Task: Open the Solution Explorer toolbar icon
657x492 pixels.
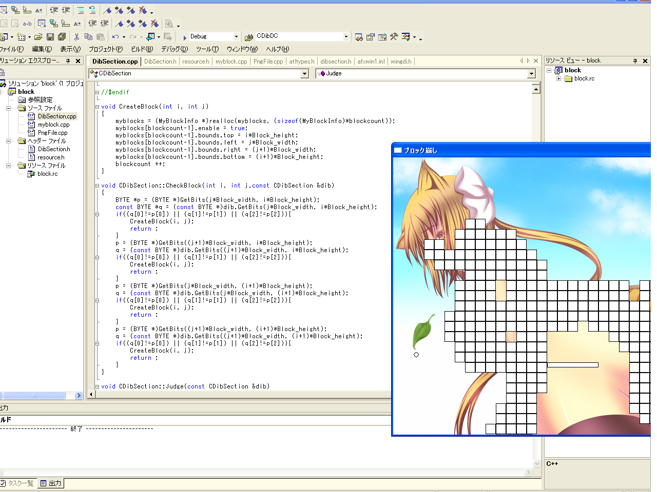Action: point(359,37)
